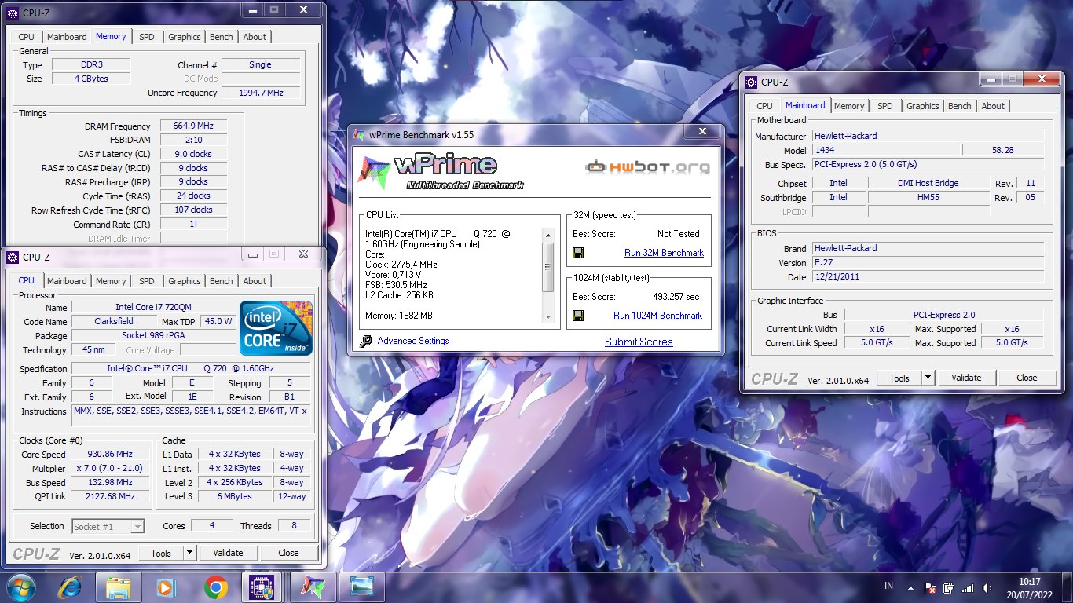Screen dimensions: 1073x603
Task: Click Tools button in CPU-Z processor window
Action: point(161,553)
